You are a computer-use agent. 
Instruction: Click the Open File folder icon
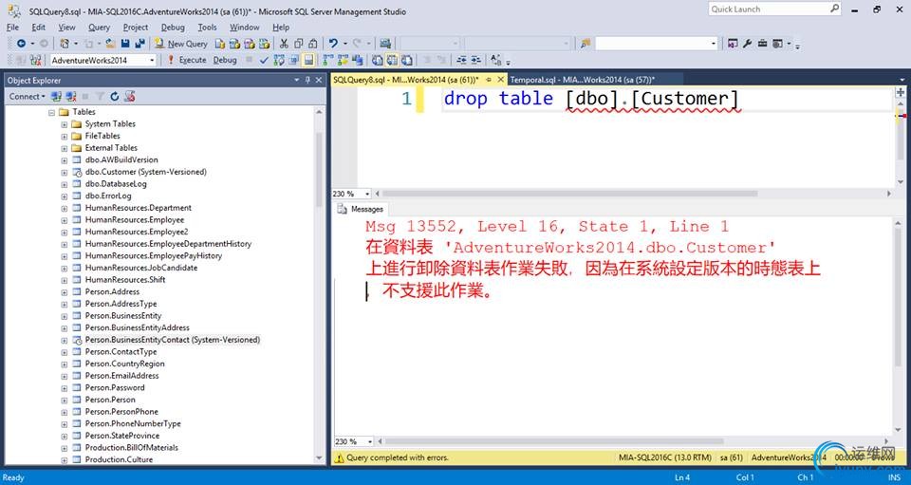tap(110, 44)
